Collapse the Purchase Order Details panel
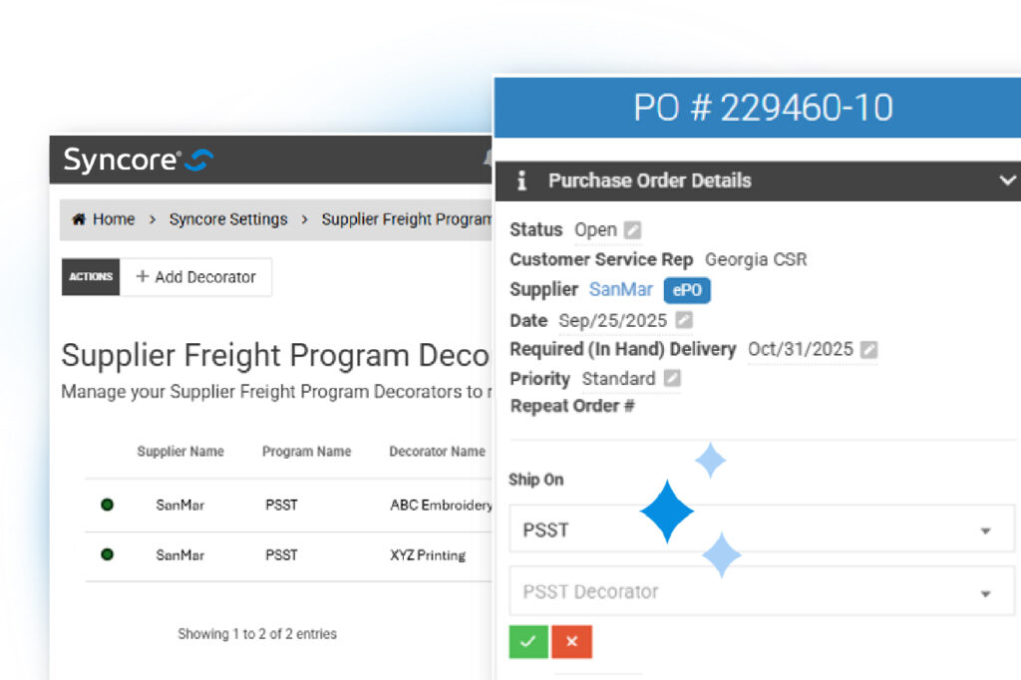Viewport: 1021px width, 680px height. pyautogui.click(x=1006, y=180)
